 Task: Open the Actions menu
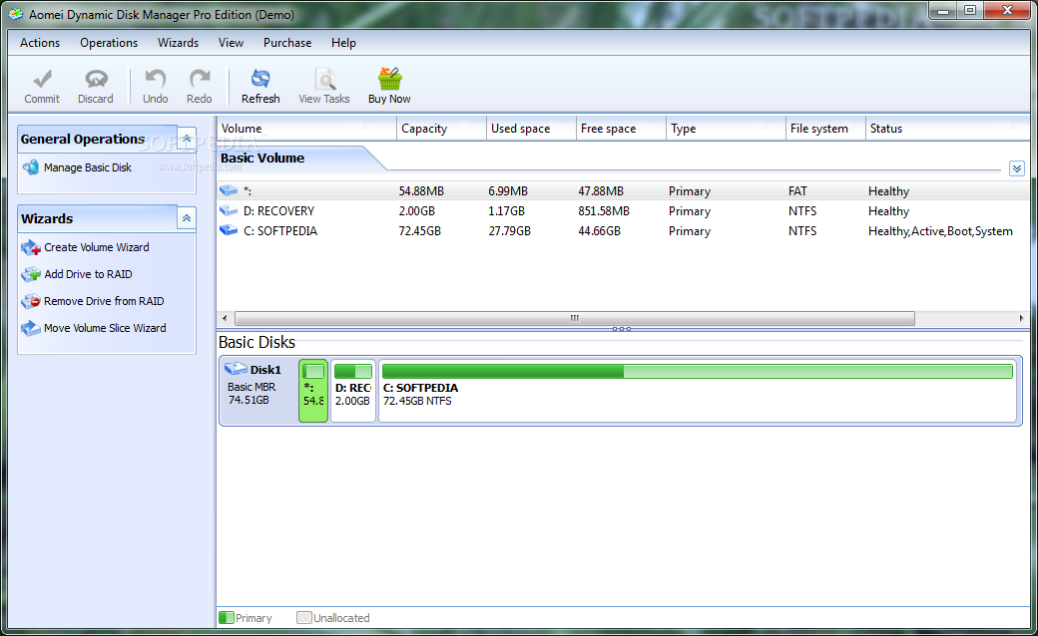click(x=40, y=42)
